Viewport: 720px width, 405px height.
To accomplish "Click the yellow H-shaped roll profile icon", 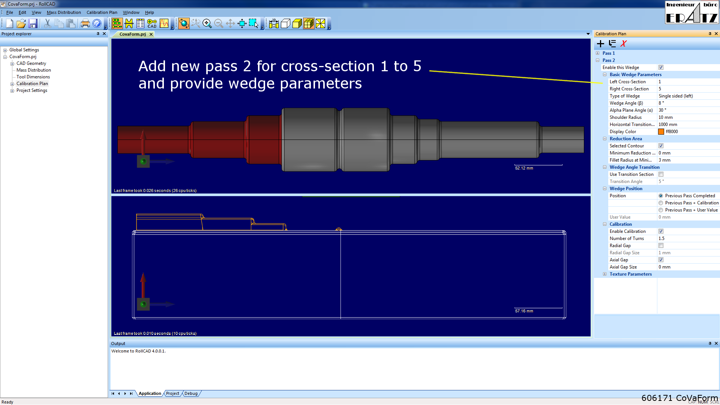I will [129, 24].
